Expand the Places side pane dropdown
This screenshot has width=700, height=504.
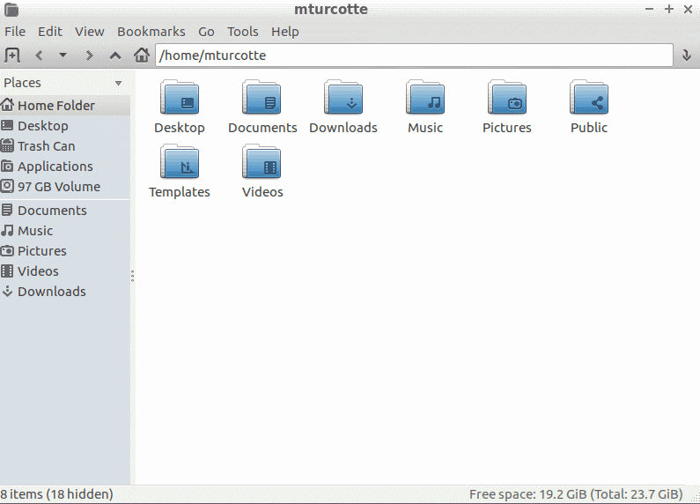click(x=118, y=83)
